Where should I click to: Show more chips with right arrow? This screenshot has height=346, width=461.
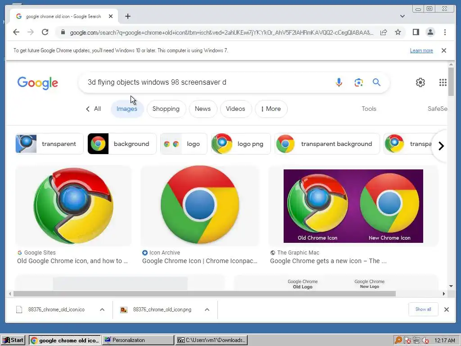coord(441,146)
